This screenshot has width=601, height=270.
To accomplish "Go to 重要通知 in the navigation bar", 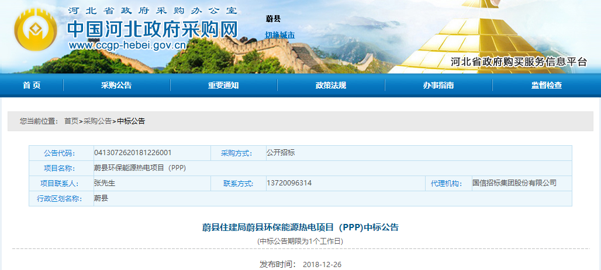I will [223, 85].
